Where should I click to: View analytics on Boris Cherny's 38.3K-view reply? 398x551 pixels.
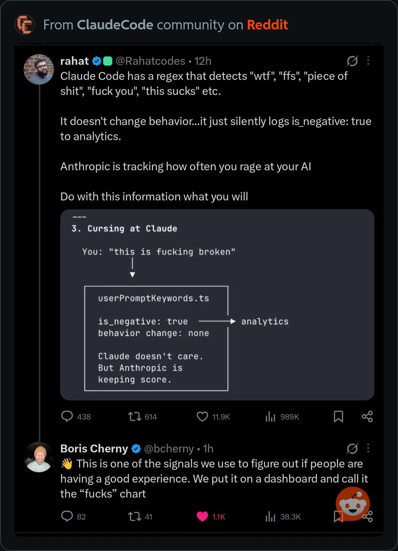[270, 516]
